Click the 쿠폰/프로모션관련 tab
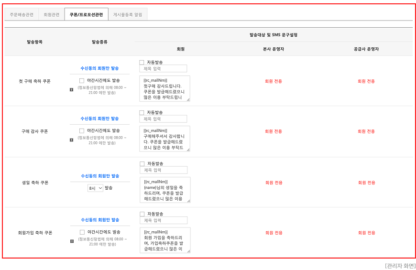 [x=86, y=14]
